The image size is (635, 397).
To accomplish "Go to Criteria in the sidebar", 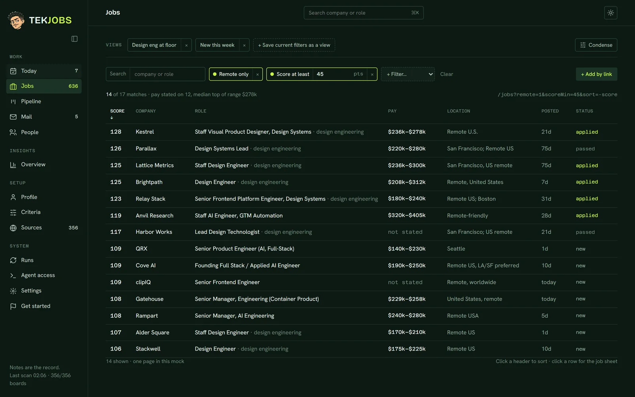I will click(44, 212).
